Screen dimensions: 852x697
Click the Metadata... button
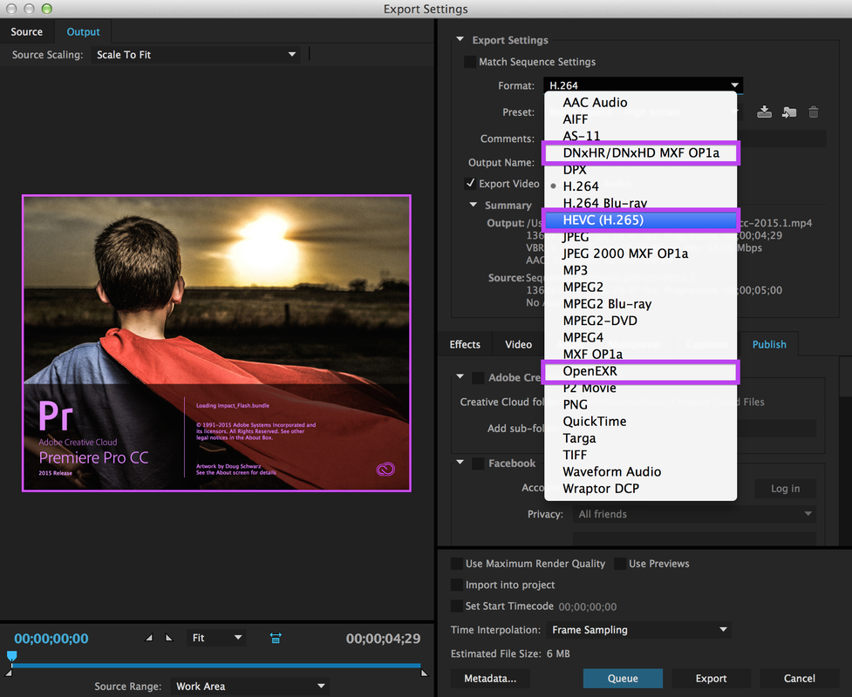[x=490, y=678]
